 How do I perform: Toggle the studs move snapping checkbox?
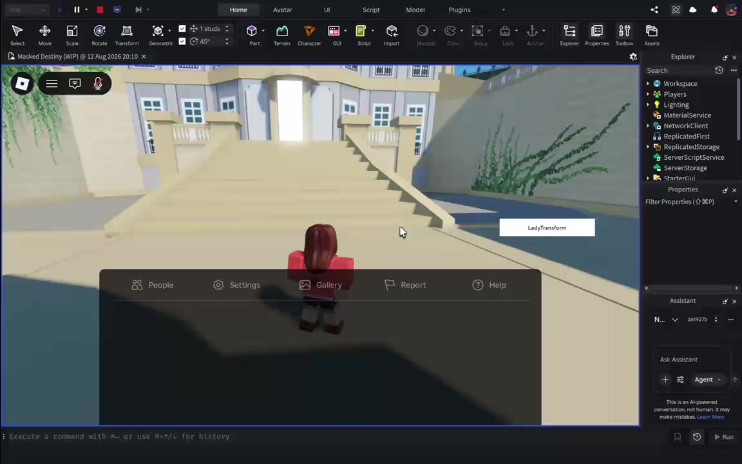click(182, 28)
